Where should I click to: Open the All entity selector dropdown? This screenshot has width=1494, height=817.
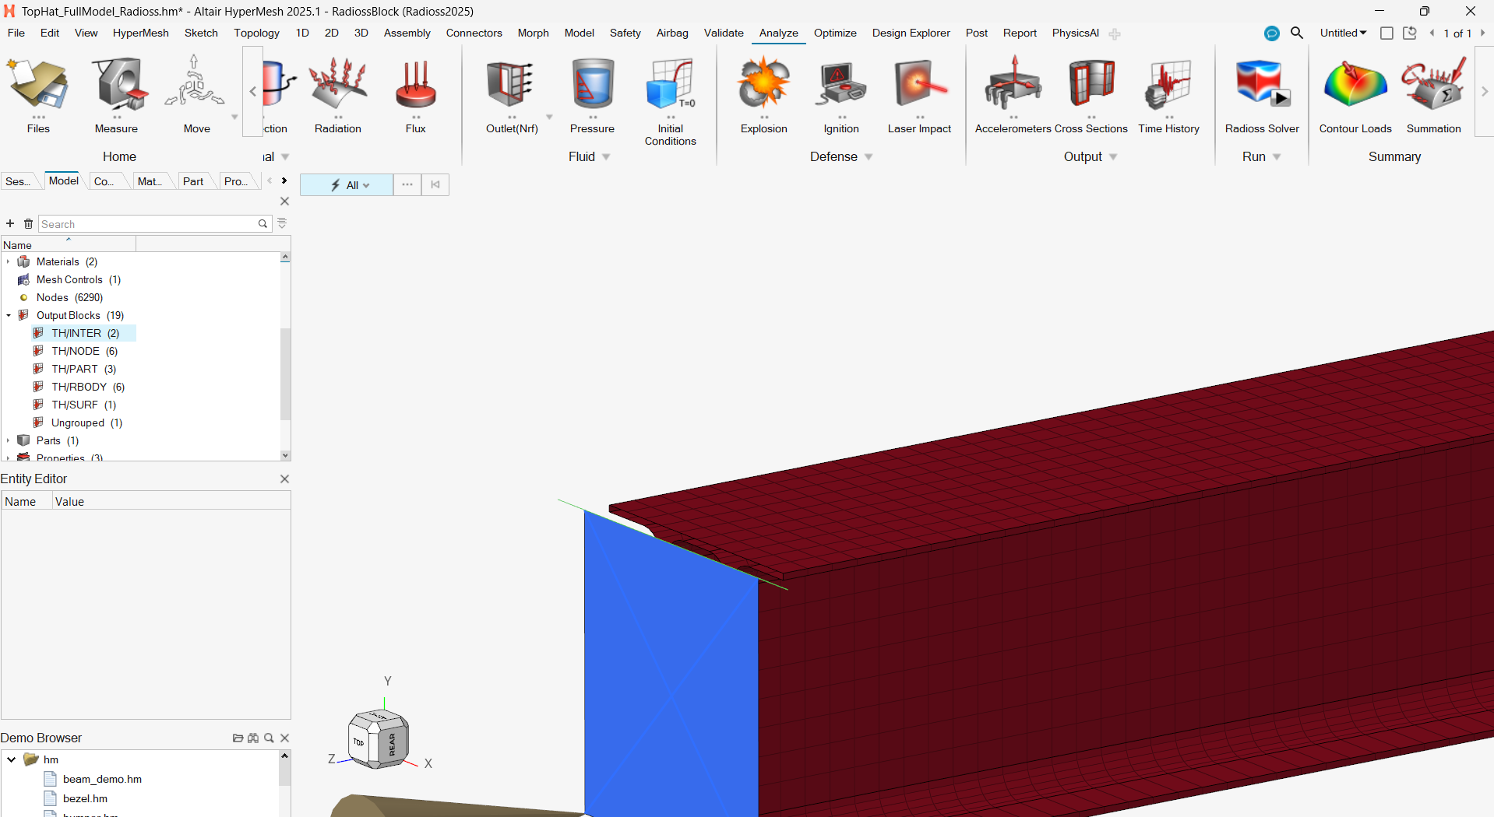(347, 184)
